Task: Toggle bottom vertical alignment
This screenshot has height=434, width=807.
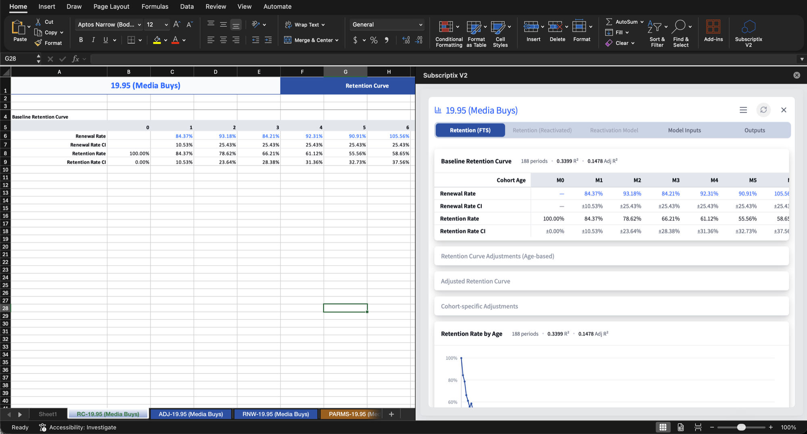Action: click(236, 25)
